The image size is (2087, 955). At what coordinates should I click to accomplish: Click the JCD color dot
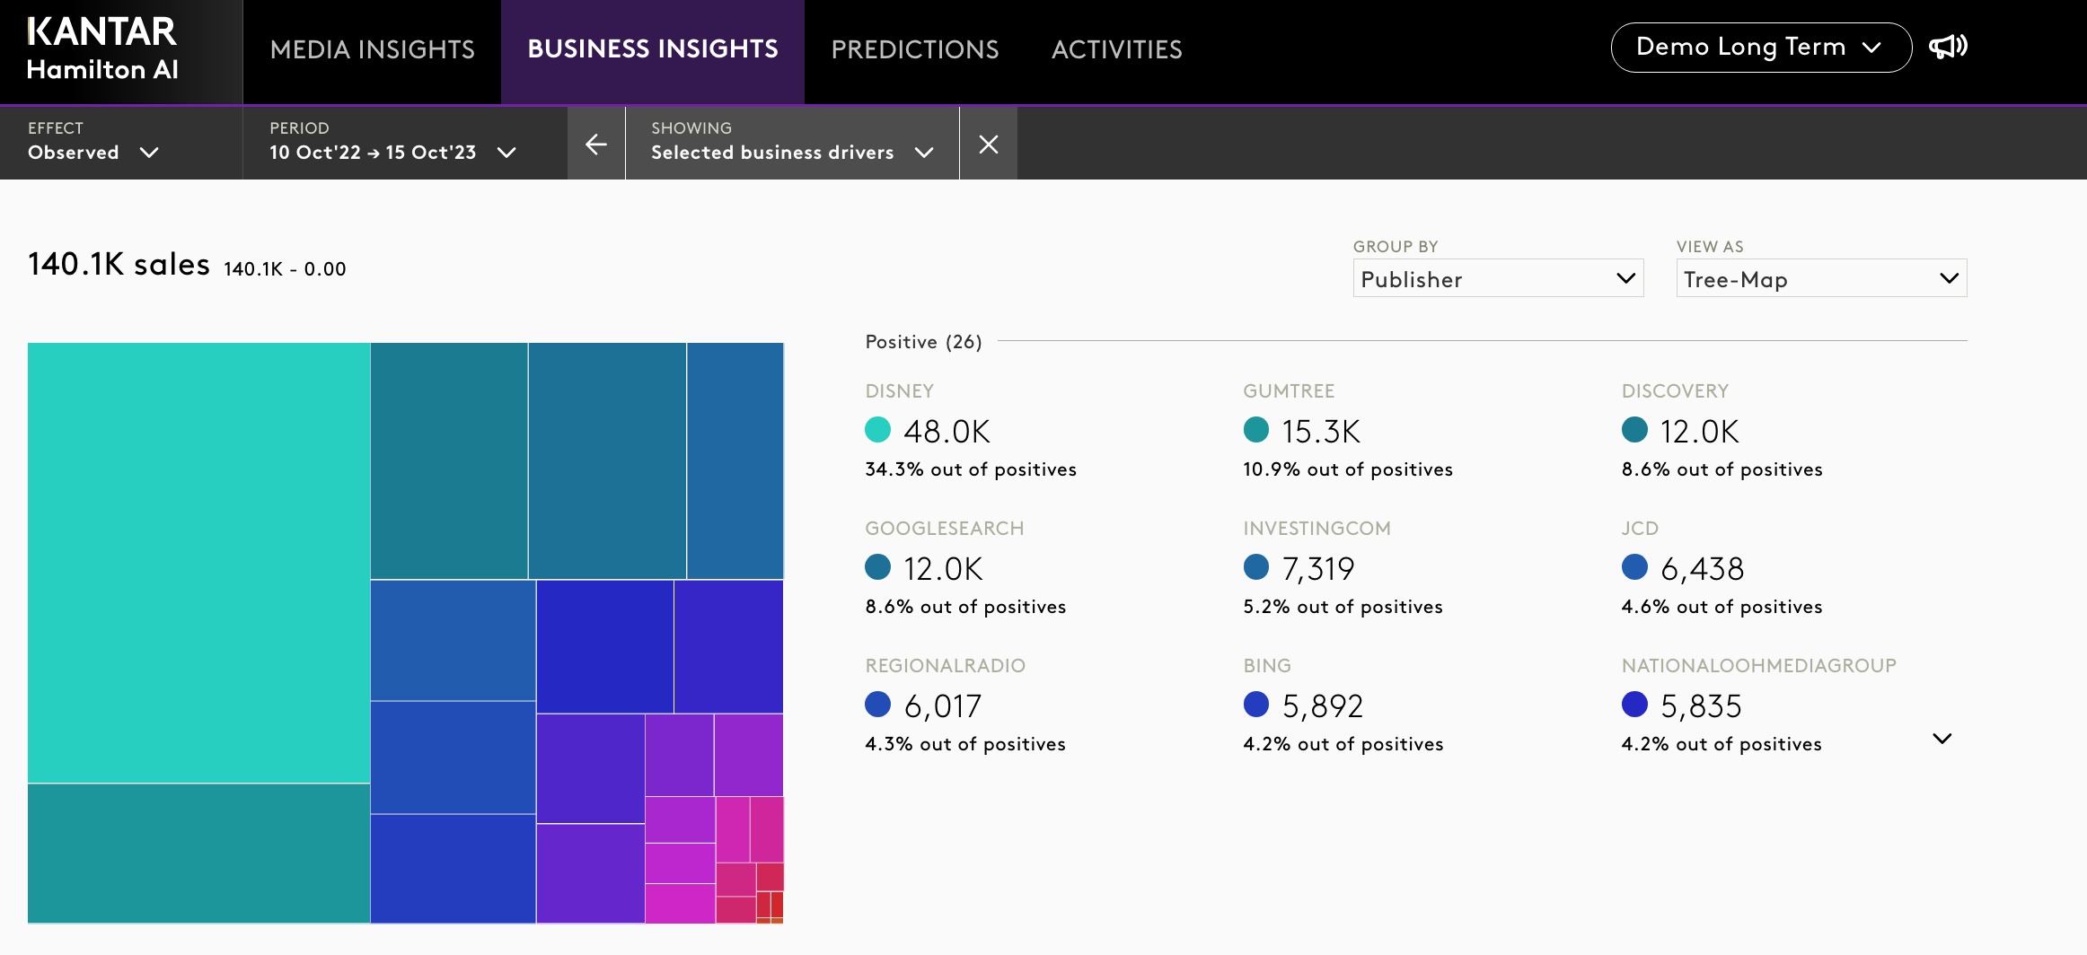tap(1634, 567)
